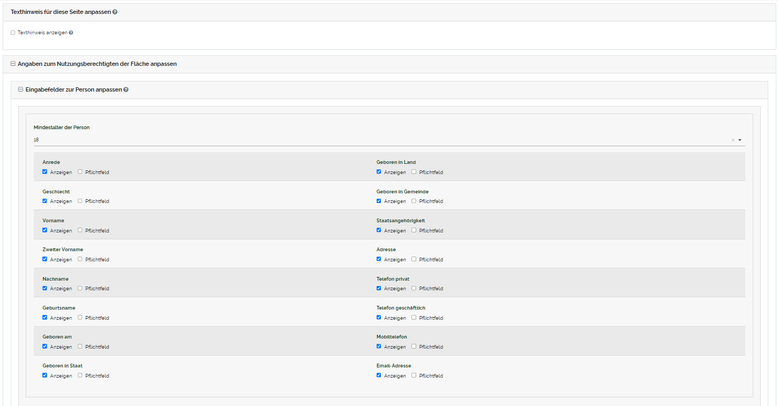The height and width of the screenshot is (406, 779).
Task: Mark Nachname as Pflichtfeld
Action: tap(80, 288)
